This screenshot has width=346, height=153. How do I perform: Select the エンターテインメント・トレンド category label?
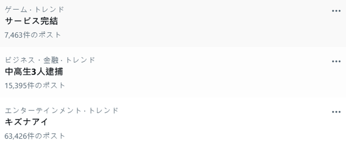point(61,110)
